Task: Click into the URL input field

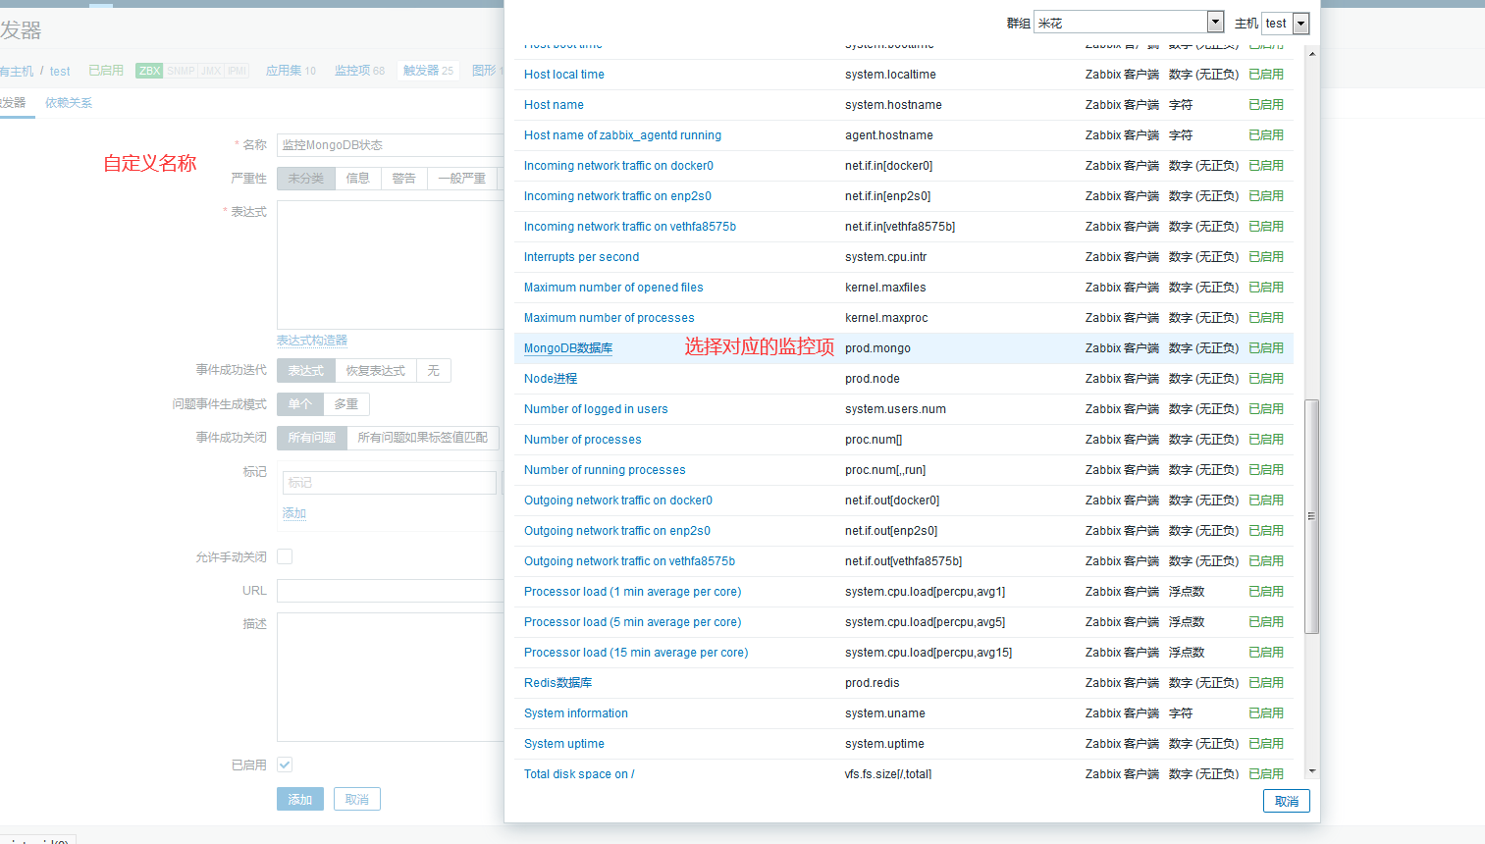Action: click(x=391, y=591)
